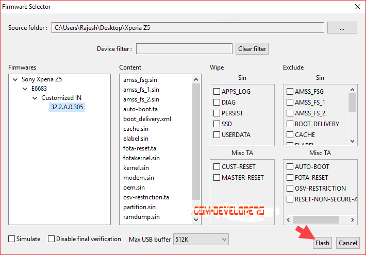
Task: Select fotakernel.sin in Content list
Action: (141, 158)
